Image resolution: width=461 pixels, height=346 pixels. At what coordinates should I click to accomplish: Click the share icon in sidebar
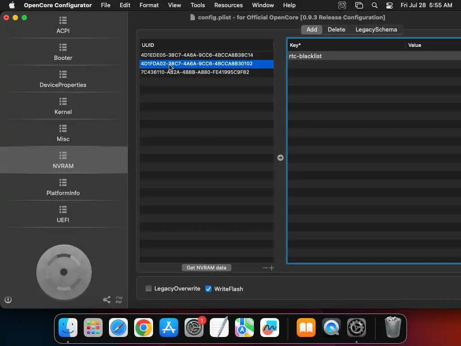click(107, 300)
